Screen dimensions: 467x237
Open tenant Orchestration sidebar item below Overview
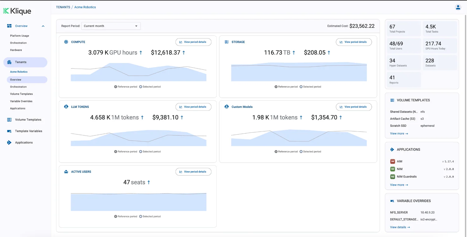(x=18, y=87)
